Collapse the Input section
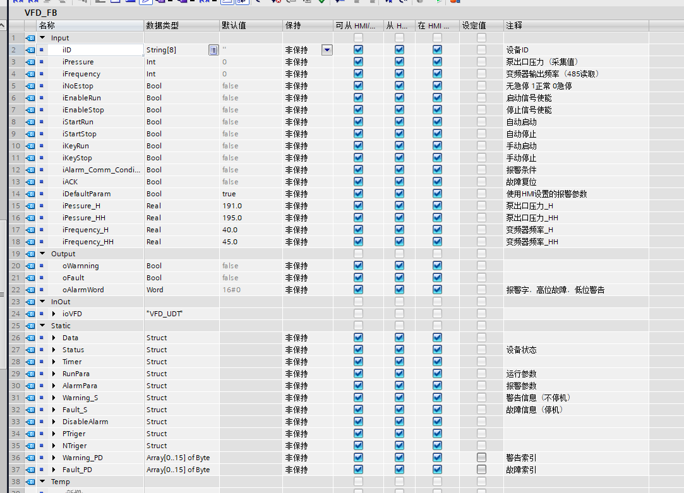 pyautogui.click(x=42, y=38)
